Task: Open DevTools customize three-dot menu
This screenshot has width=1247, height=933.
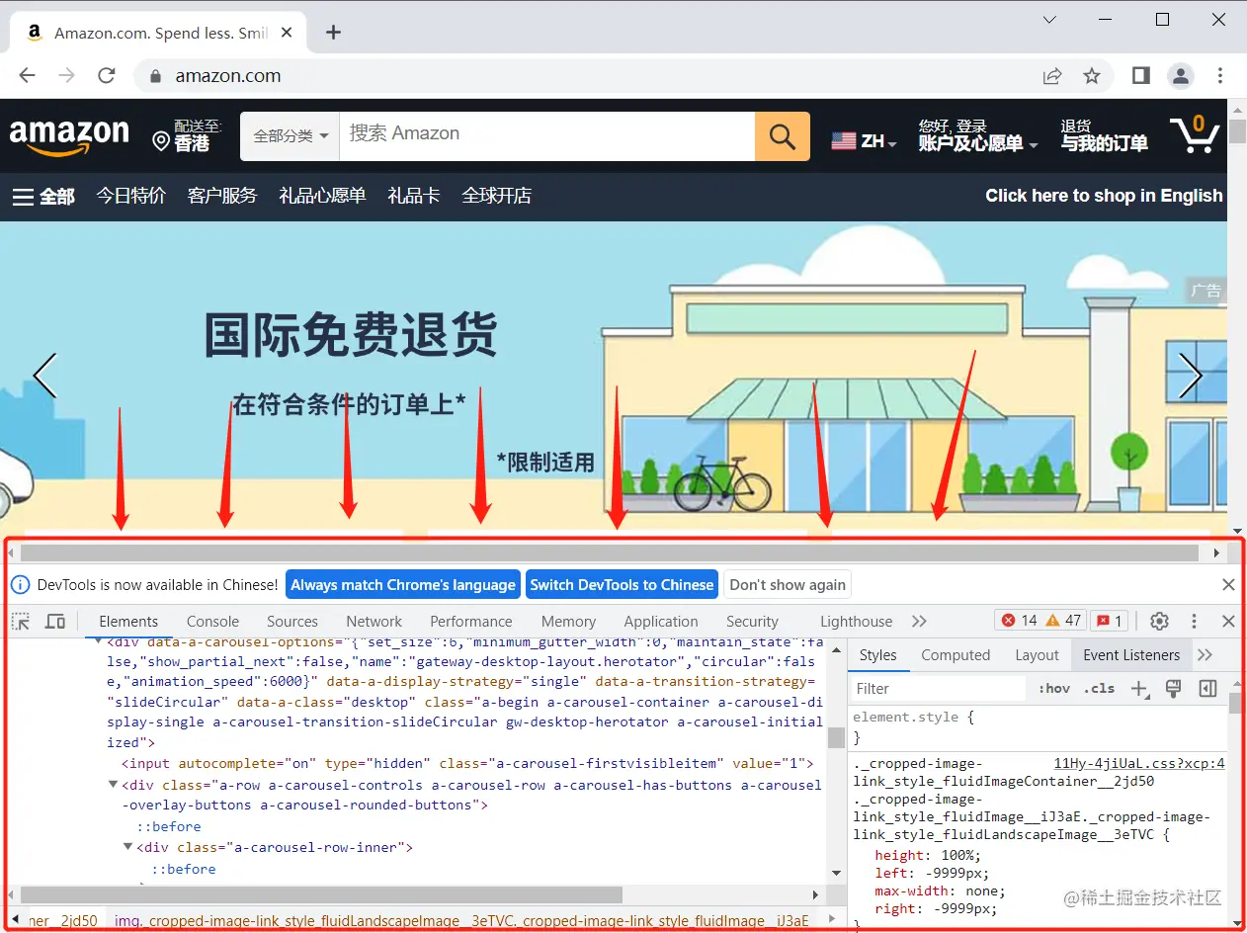Action: [1194, 621]
